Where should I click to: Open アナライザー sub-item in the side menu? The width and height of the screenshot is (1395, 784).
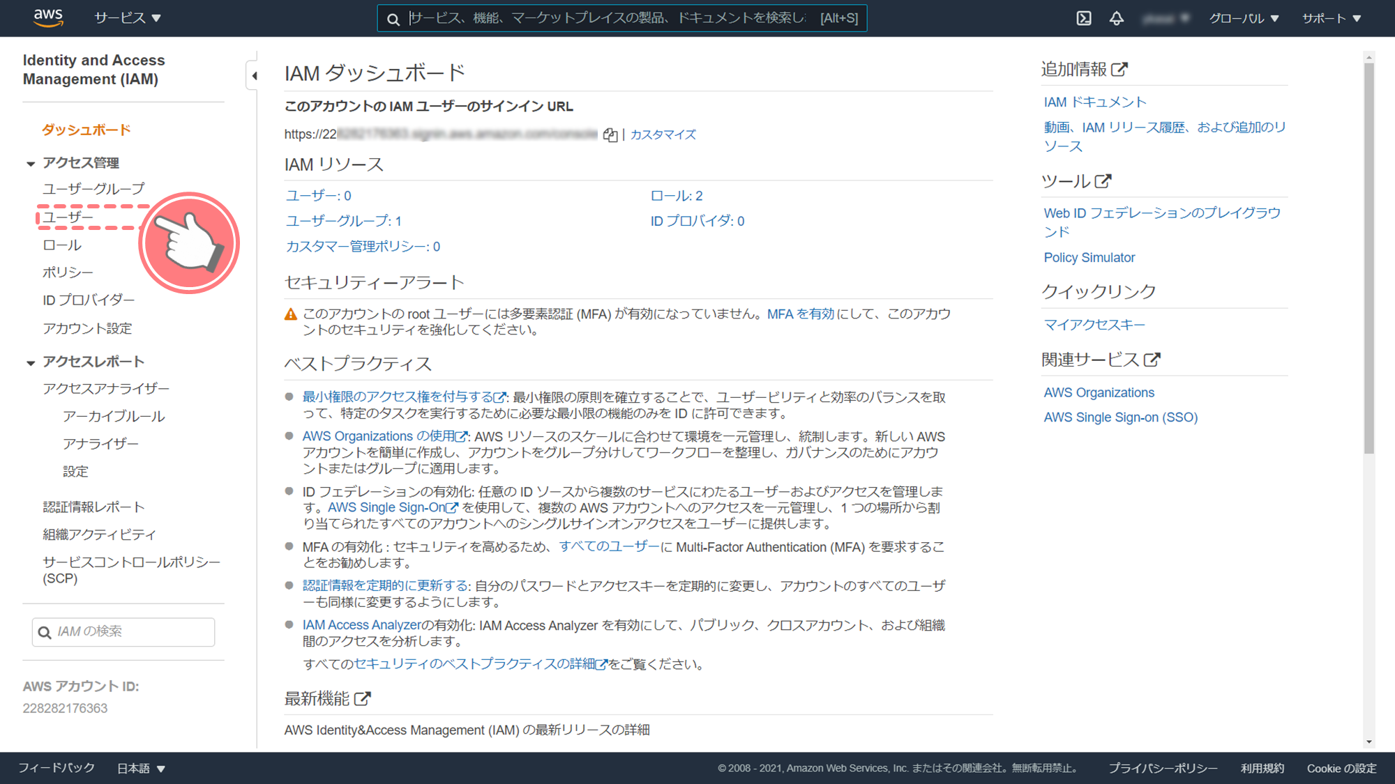click(100, 444)
